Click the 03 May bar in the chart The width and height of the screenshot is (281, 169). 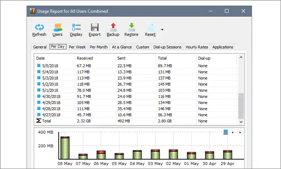pos(155,155)
